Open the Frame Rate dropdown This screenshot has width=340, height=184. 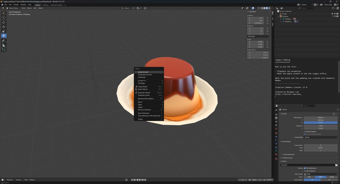click(x=320, y=137)
